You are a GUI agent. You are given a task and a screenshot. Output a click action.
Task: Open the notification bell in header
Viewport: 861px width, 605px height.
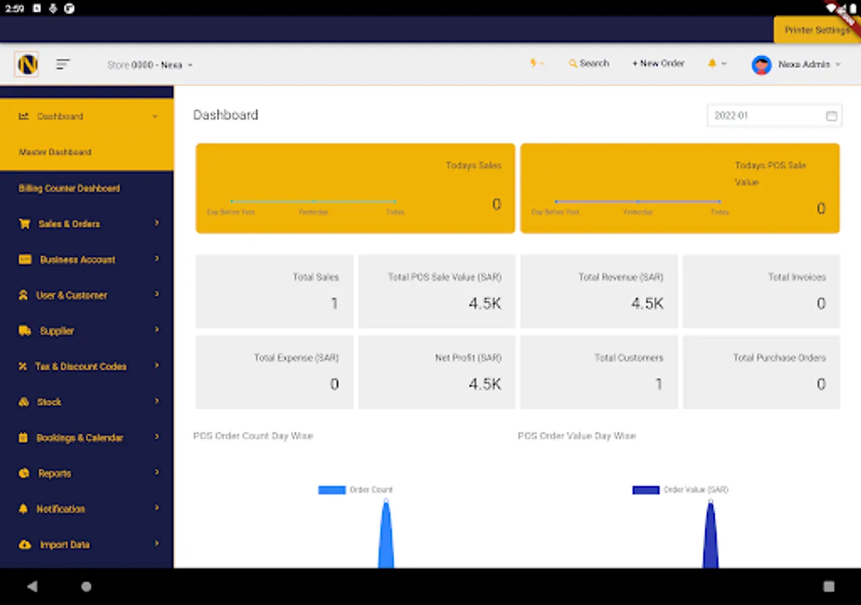[712, 64]
